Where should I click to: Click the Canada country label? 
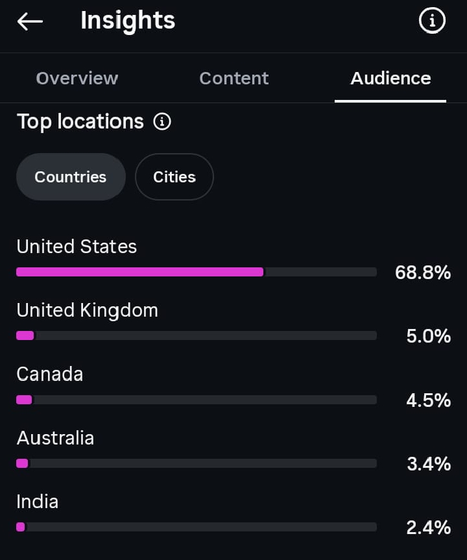click(50, 374)
